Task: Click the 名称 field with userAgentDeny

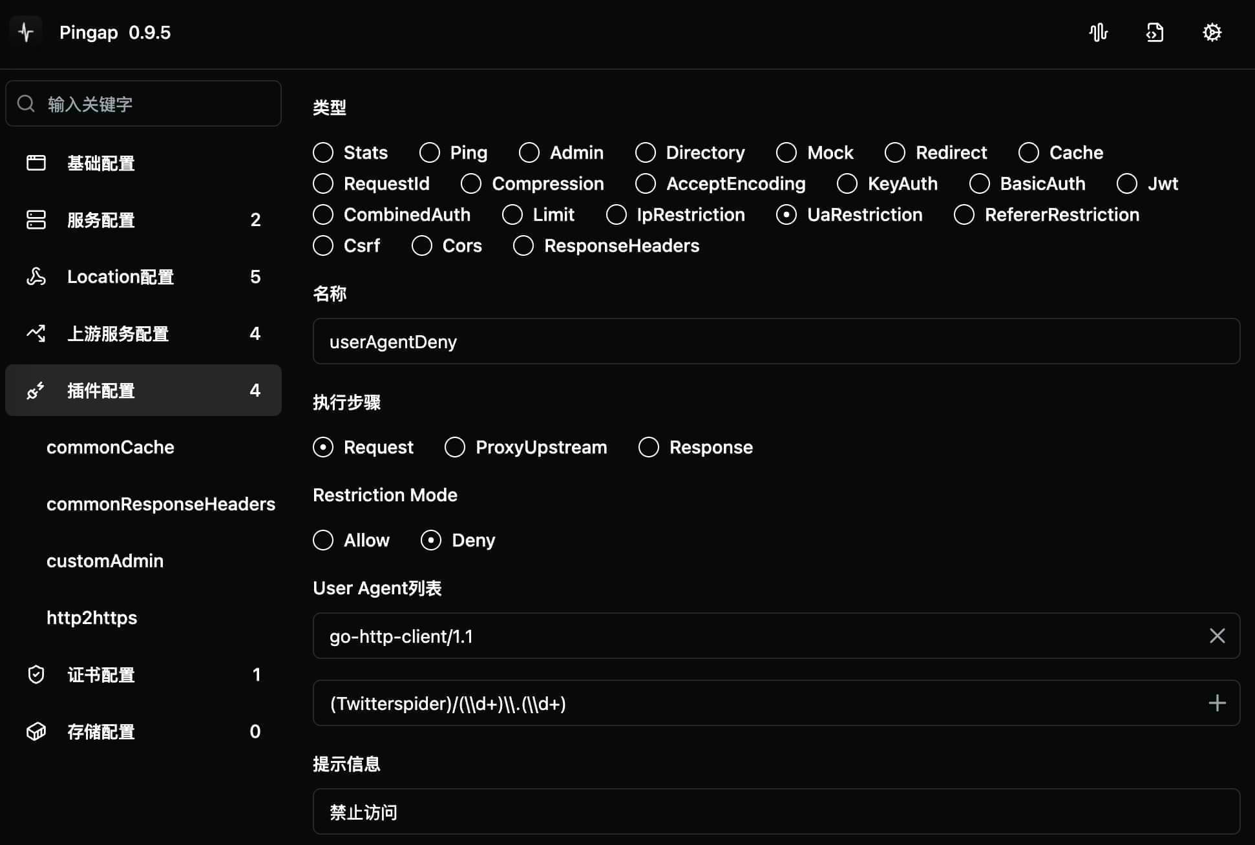Action: [x=776, y=341]
